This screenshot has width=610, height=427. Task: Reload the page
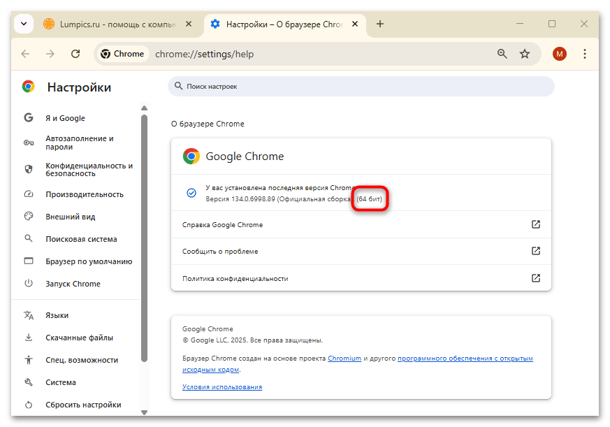(75, 54)
